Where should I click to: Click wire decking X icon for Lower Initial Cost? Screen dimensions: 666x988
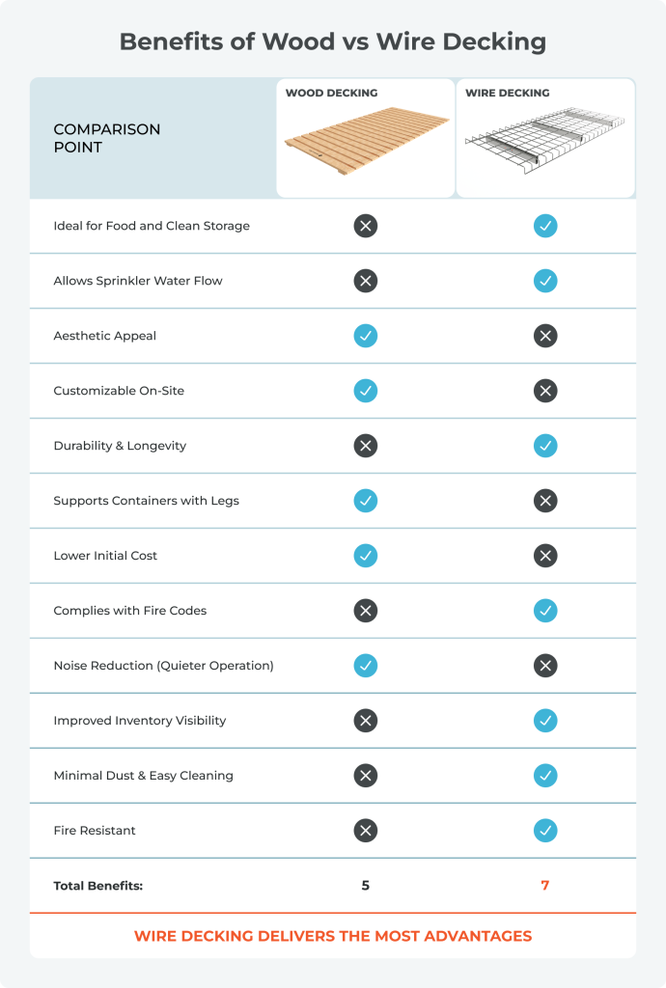tap(545, 556)
